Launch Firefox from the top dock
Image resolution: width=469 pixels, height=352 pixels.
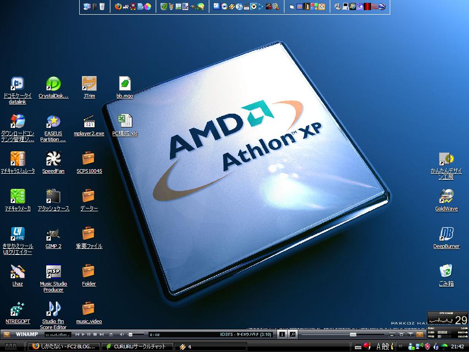(118, 6)
